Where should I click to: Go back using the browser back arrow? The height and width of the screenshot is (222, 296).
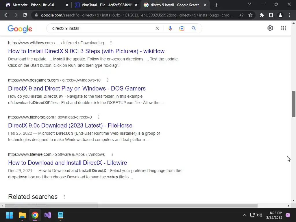[x=6, y=15]
